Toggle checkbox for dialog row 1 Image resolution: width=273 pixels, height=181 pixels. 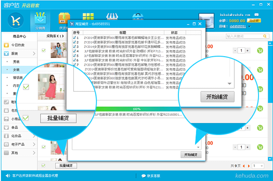point(74,38)
